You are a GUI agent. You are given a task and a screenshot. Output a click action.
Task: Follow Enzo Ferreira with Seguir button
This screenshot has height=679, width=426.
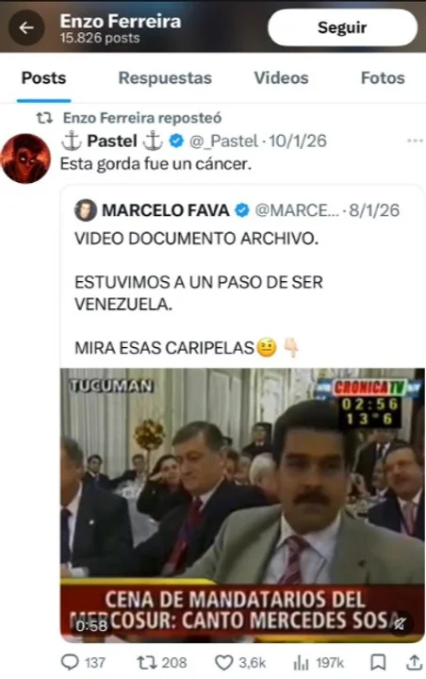[342, 27]
